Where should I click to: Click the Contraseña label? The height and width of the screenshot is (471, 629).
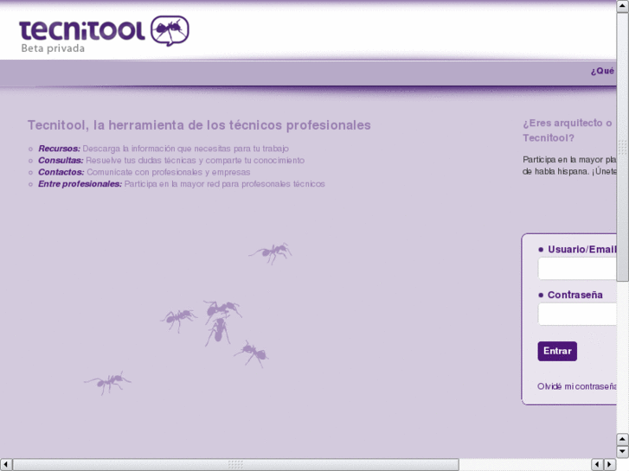575,295
